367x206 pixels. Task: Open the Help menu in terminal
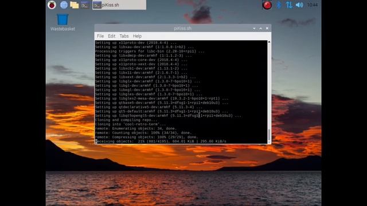coord(137,36)
